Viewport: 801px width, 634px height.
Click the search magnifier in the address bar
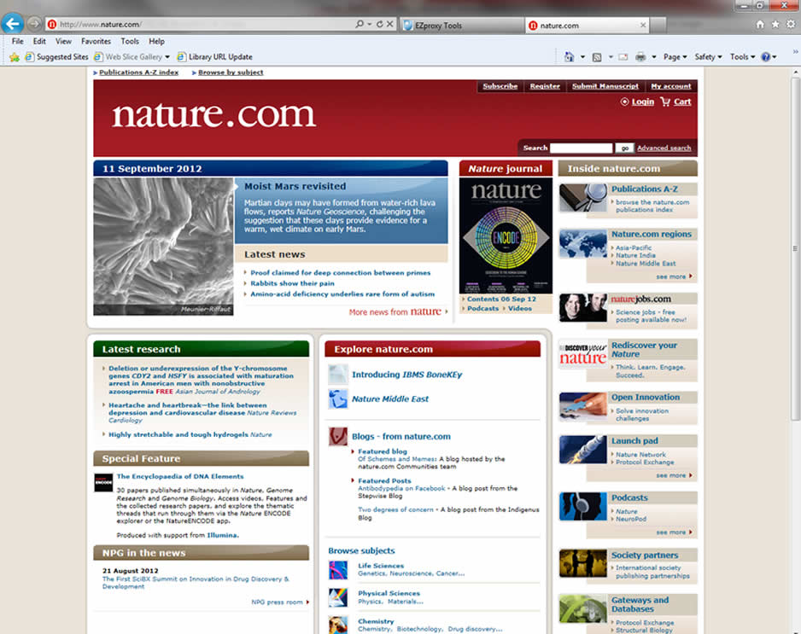pyautogui.click(x=360, y=24)
